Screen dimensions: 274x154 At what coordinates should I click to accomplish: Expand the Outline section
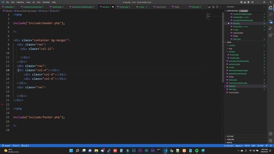point(230,136)
